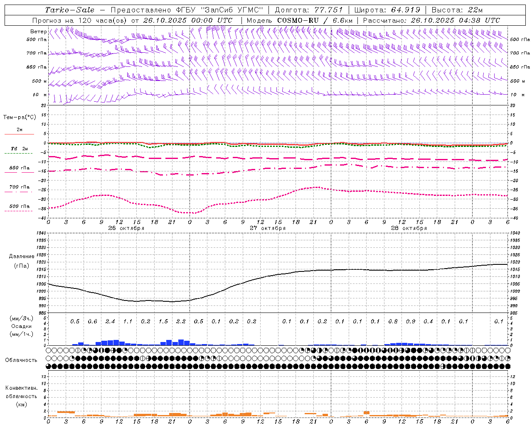Click the Осадки precipitation label
Screen dimensions: 532x425
pyautogui.click(x=21, y=326)
